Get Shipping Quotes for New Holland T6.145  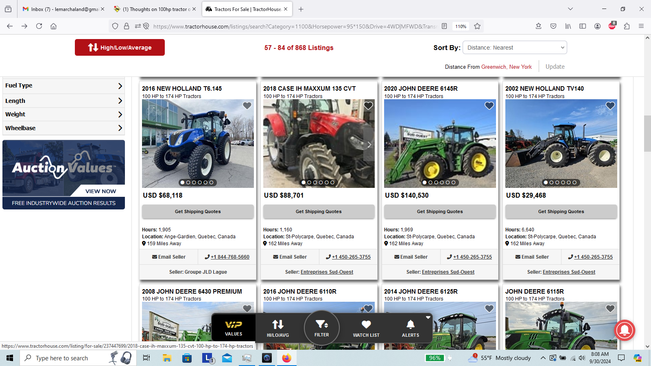(198, 211)
